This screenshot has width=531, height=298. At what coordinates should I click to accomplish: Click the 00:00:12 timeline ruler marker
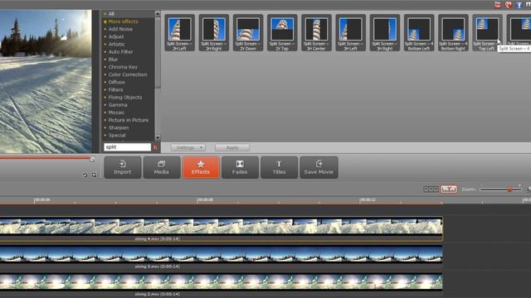(x=368, y=200)
